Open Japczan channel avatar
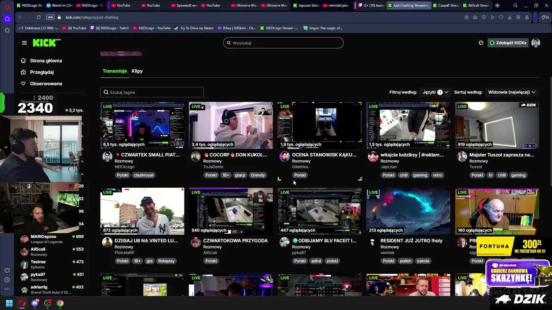The image size is (552, 310). click(373, 156)
